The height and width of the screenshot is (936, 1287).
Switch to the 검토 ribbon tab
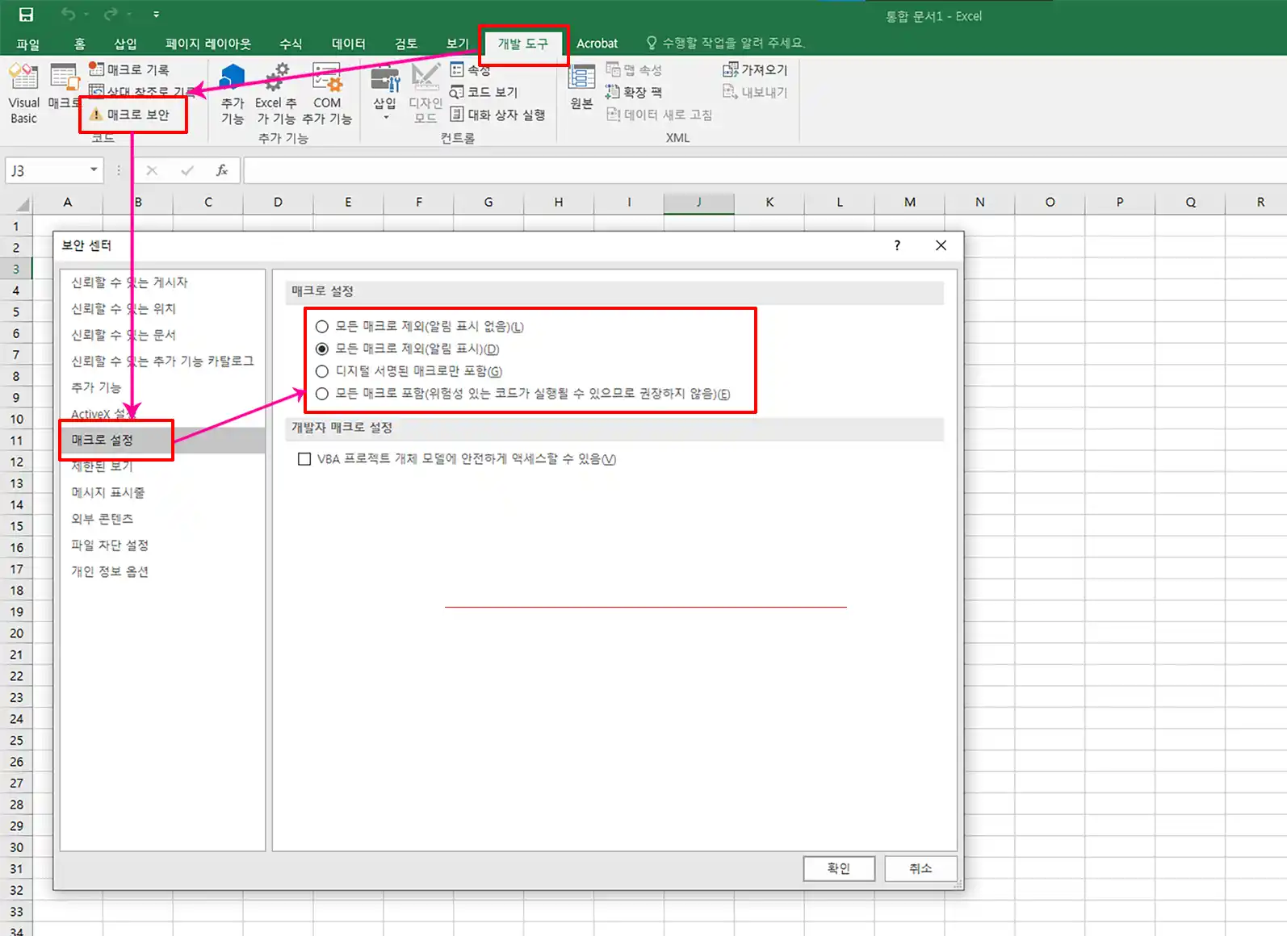406,44
